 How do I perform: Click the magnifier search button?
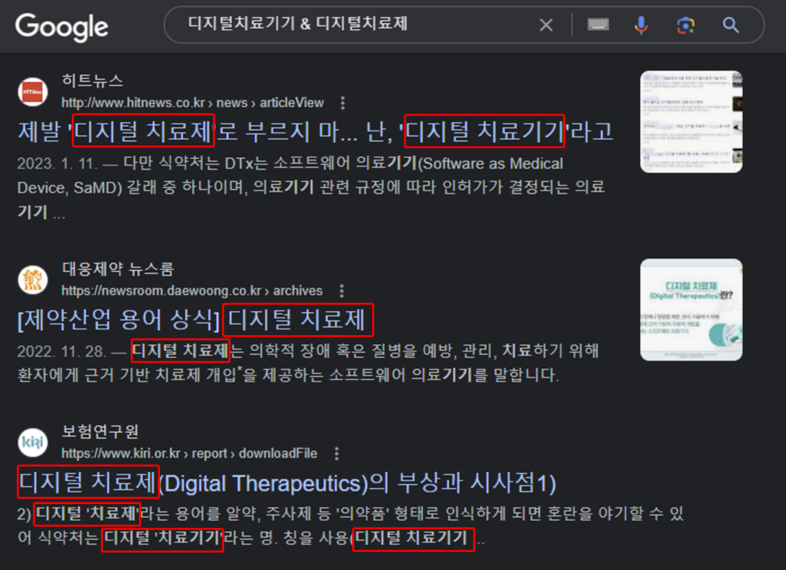click(731, 25)
